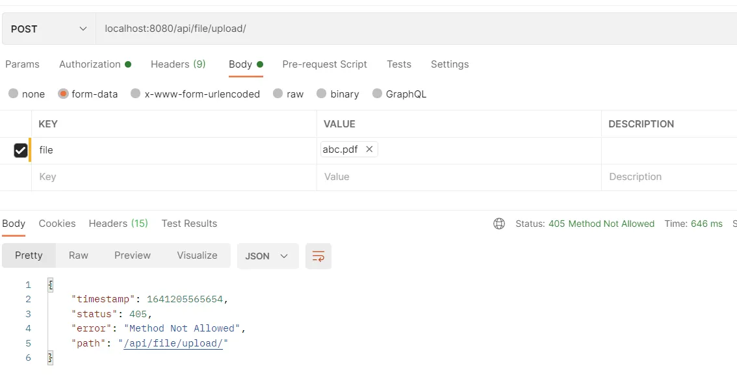737x390 pixels.
Task: Choose the binary body type option
Action: point(322,94)
